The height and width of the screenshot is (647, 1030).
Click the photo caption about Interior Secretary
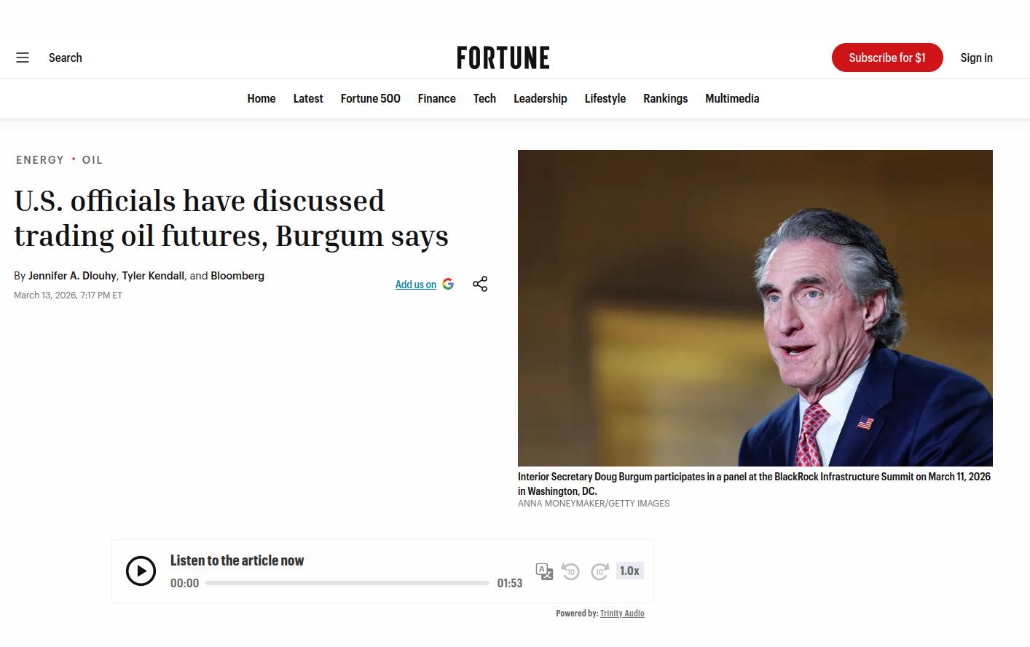tap(754, 484)
